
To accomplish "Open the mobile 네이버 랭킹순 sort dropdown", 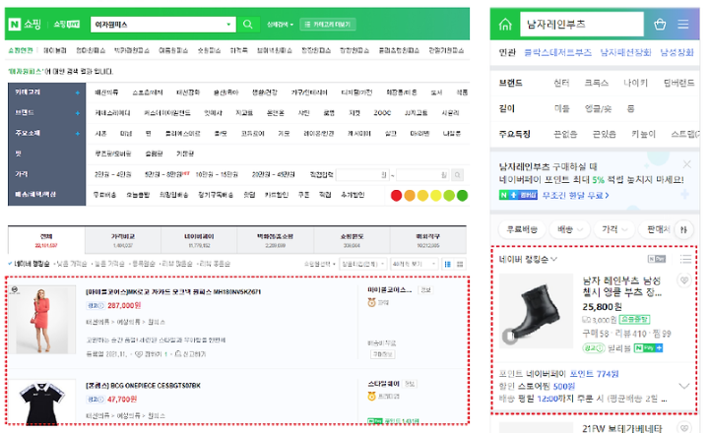I will pos(528,260).
